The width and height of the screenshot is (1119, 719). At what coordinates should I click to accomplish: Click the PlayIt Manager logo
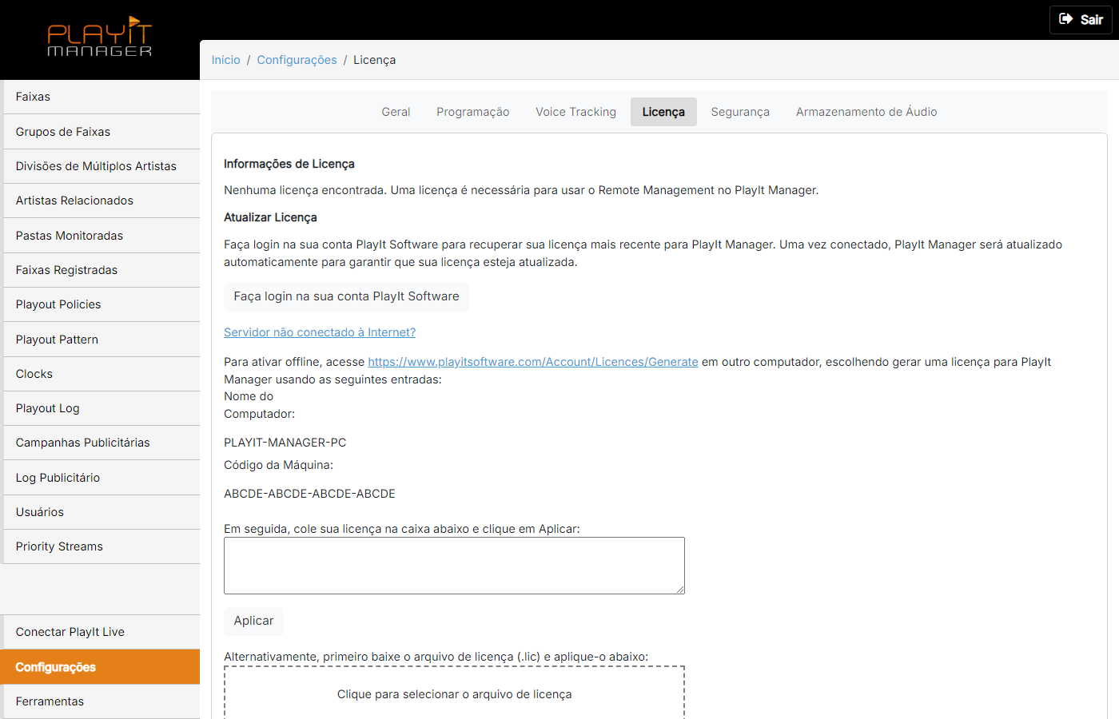(100, 37)
